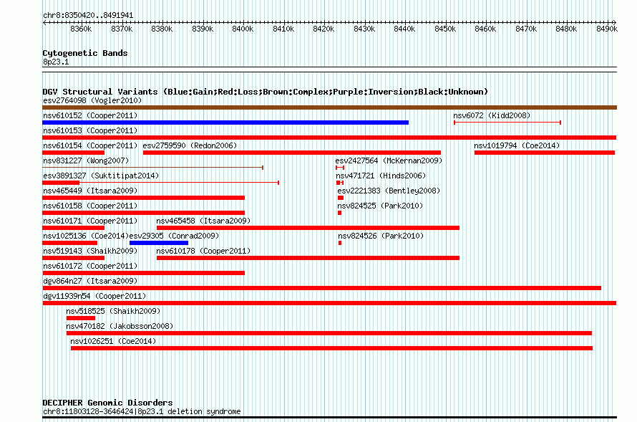This screenshot has height=422, width=637.
Task: Click the esv2764098 (Vogler2010) label
Action: (x=92, y=100)
